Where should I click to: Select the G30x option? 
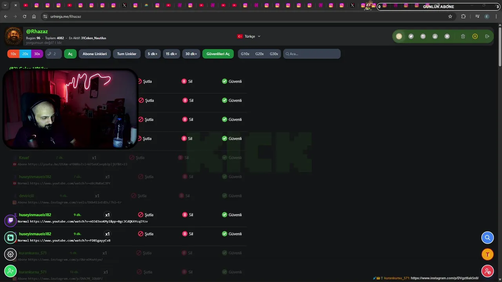pos(274,54)
